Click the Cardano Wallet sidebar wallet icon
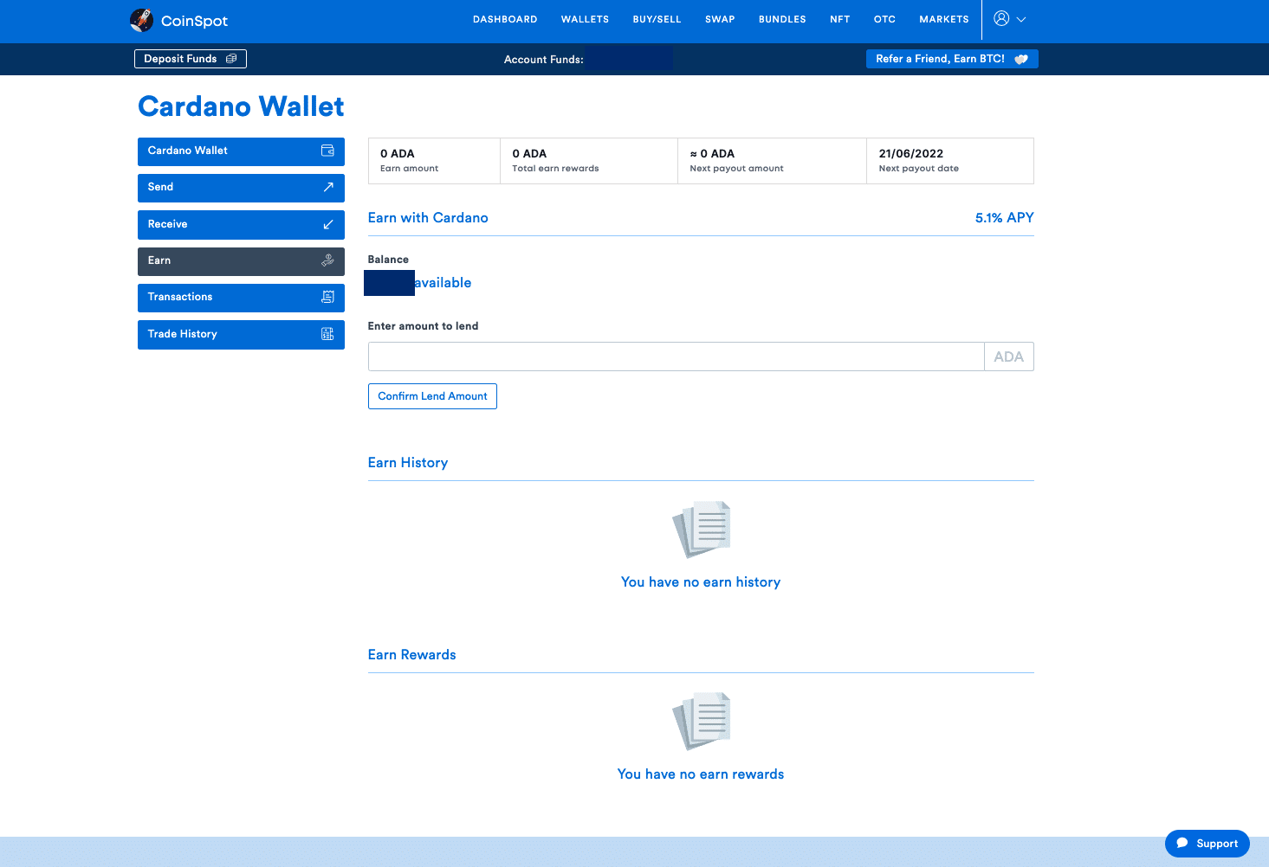This screenshot has width=1269, height=867. click(x=327, y=151)
